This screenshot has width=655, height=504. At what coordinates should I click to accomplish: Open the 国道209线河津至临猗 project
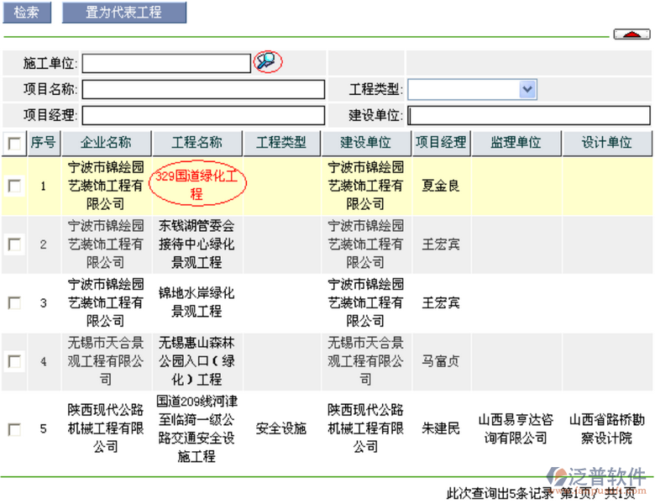[196, 428]
